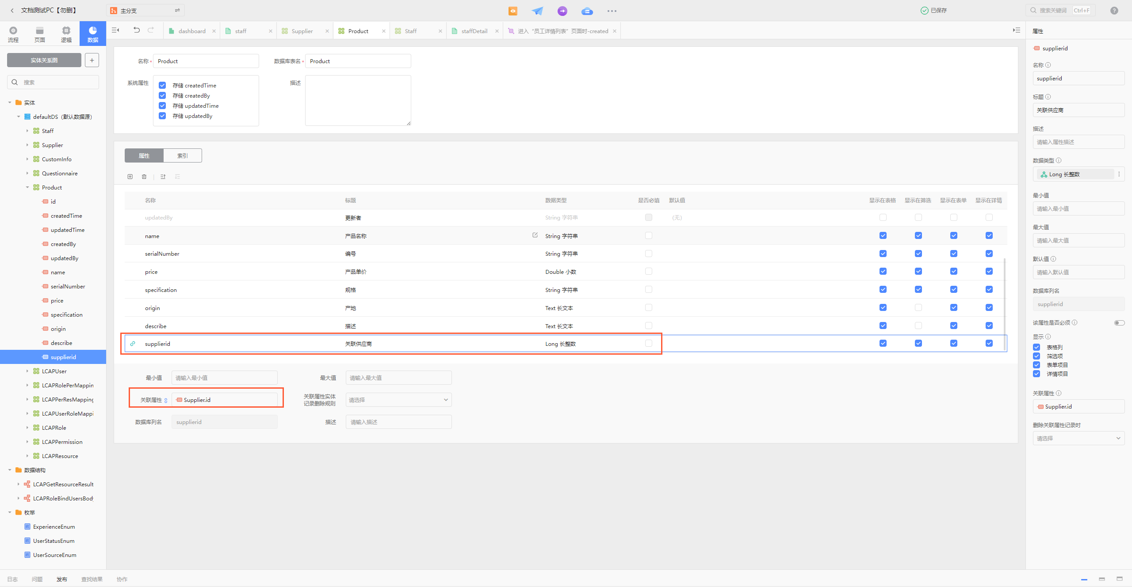Open the 查找结果 bottom panel
This screenshot has height=587, width=1132.
[92, 579]
